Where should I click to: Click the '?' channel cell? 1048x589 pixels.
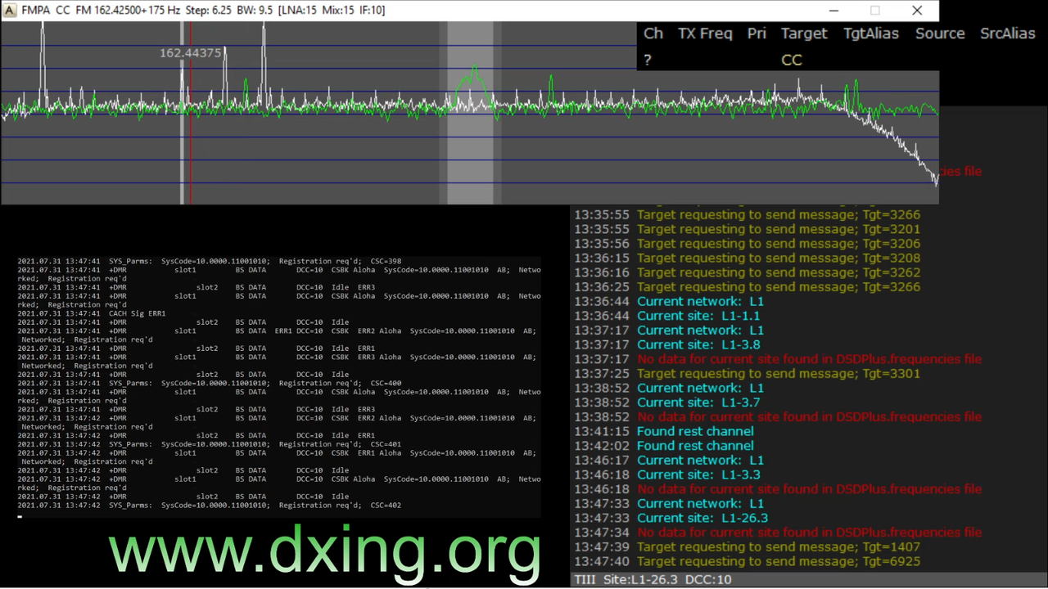point(648,60)
